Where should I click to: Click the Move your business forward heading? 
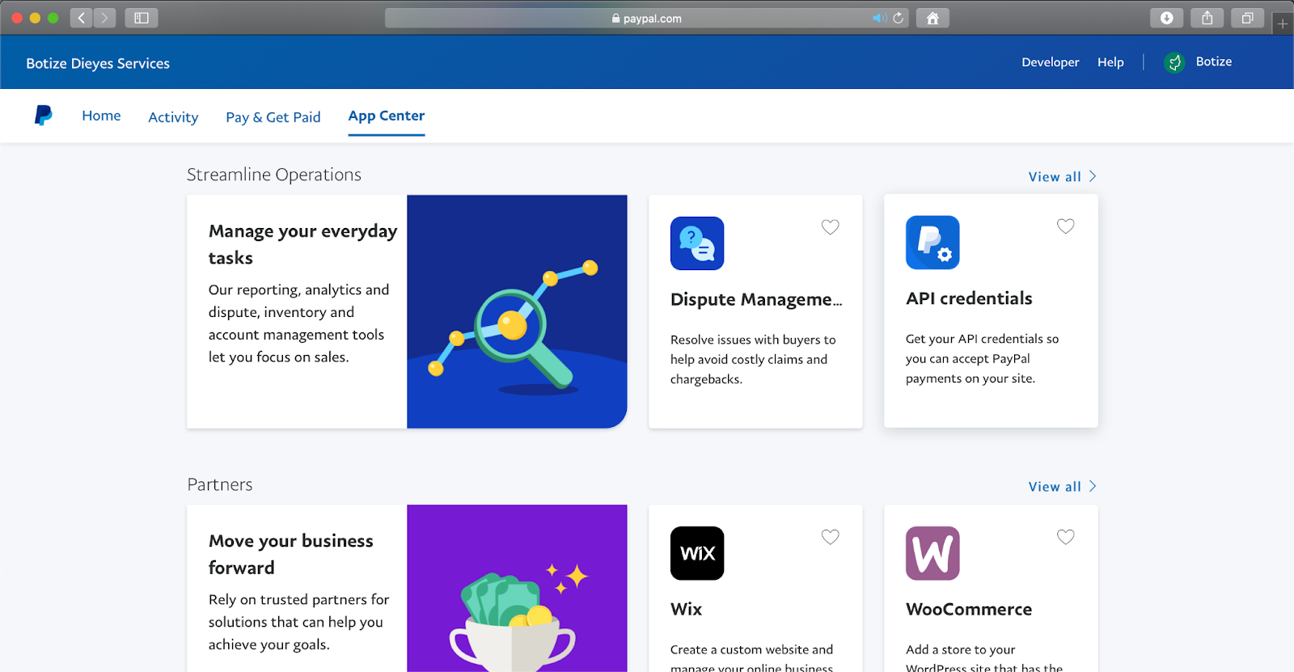(x=291, y=554)
